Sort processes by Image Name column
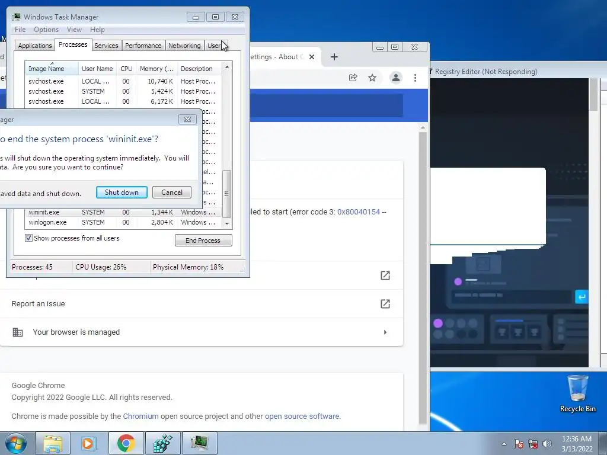Image resolution: width=607 pixels, height=455 pixels. (x=52, y=69)
